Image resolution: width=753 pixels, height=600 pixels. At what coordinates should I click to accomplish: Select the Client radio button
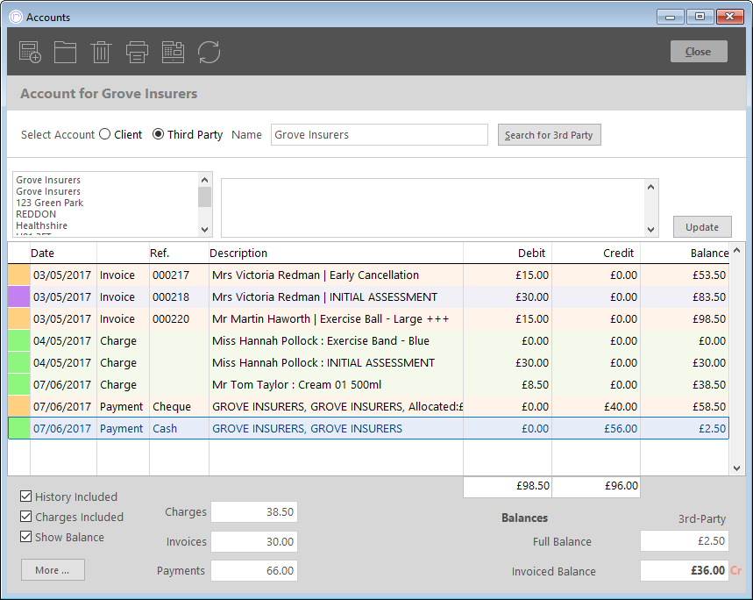pos(104,134)
